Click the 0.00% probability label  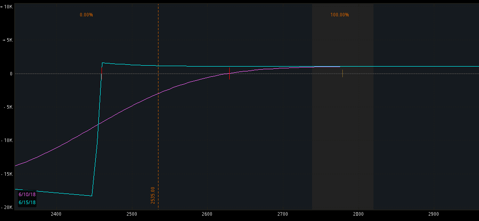[86, 15]
